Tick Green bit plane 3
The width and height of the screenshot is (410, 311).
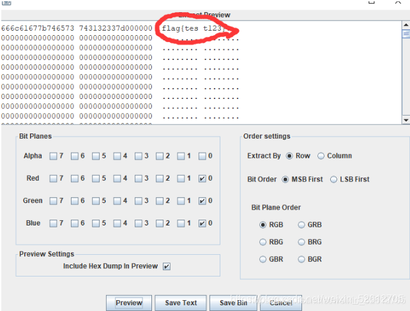point(139,201)
